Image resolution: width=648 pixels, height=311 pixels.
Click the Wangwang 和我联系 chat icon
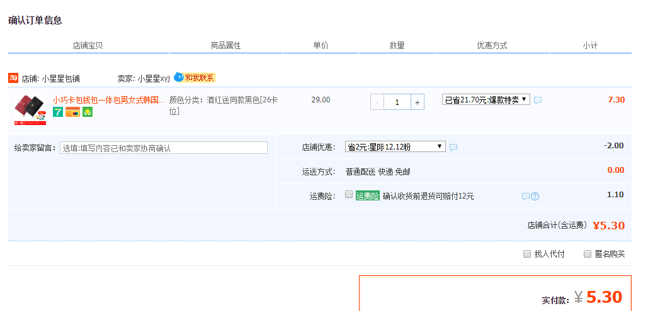195,77
